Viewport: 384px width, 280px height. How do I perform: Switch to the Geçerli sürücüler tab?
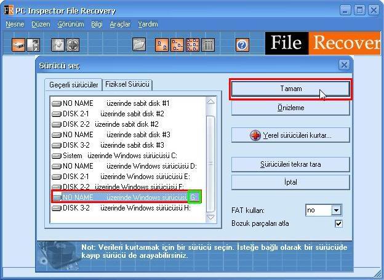(x=73, y=85)
